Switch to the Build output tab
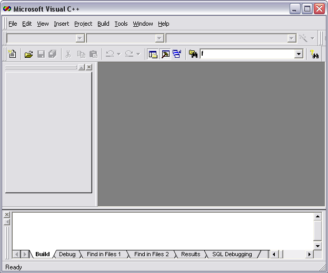 (x=43, y=254)
